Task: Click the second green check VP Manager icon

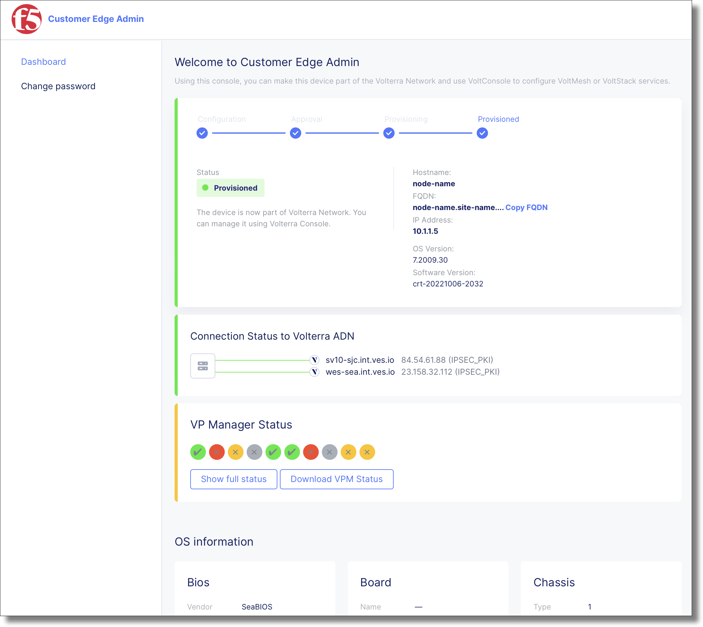Action: tap(273, 452)
